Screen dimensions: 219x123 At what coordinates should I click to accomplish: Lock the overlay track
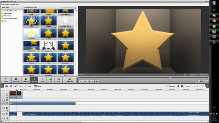tap(4, 108)
